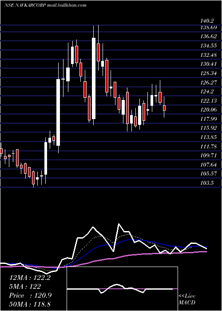Click the 12MA : 122.2 reading
This screenshot has width=222, height=311.
30,278
